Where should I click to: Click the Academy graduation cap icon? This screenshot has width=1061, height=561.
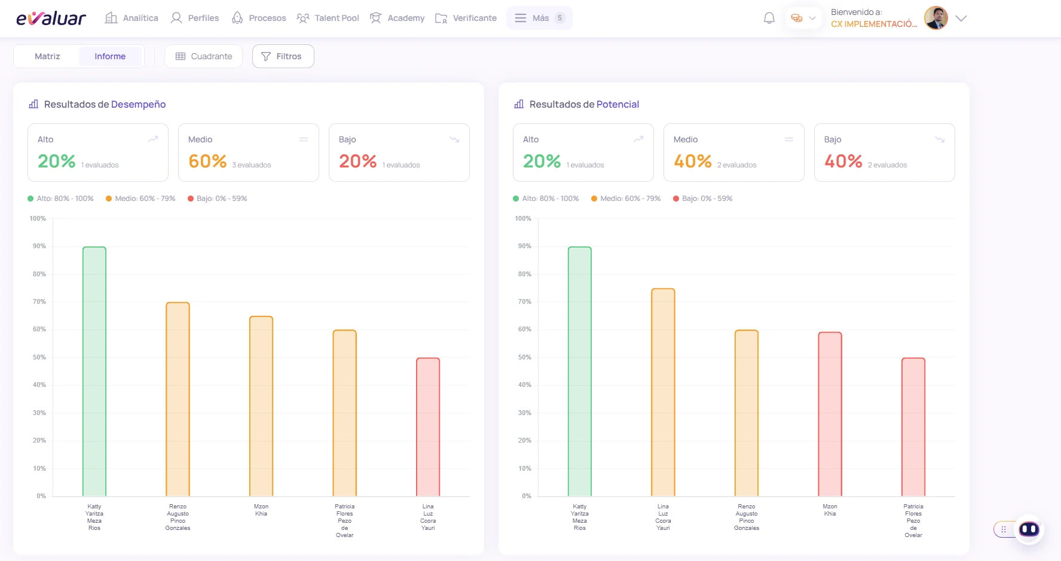(375, 18)
